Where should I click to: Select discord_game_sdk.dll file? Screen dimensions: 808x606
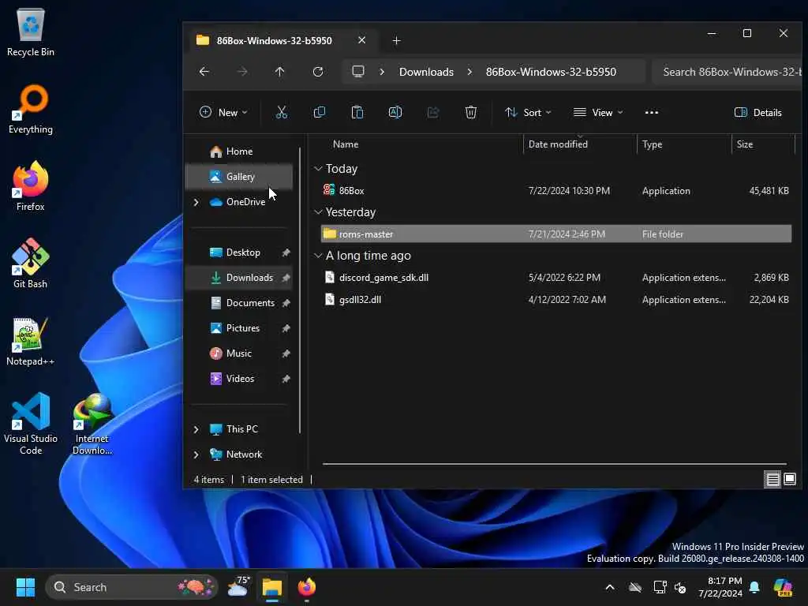click(x=556, y=278)
